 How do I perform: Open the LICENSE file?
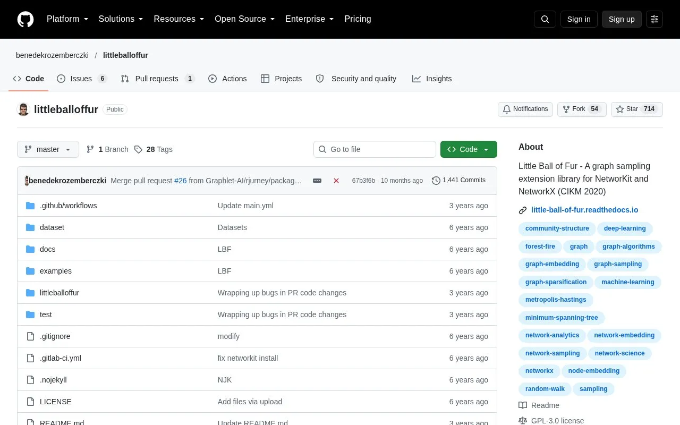point(56,402)
